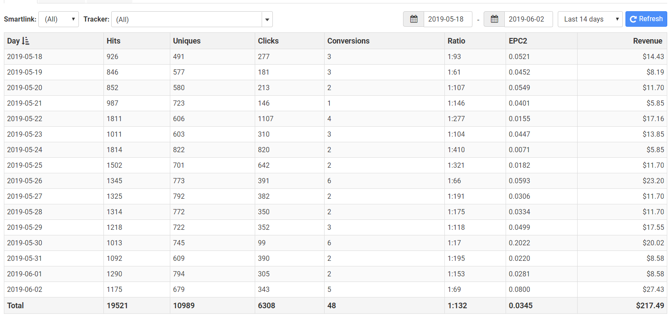This screenshot has width=672, height=316.
Task: Select the 2019-05-22 day cell
Action: (25, 119)
